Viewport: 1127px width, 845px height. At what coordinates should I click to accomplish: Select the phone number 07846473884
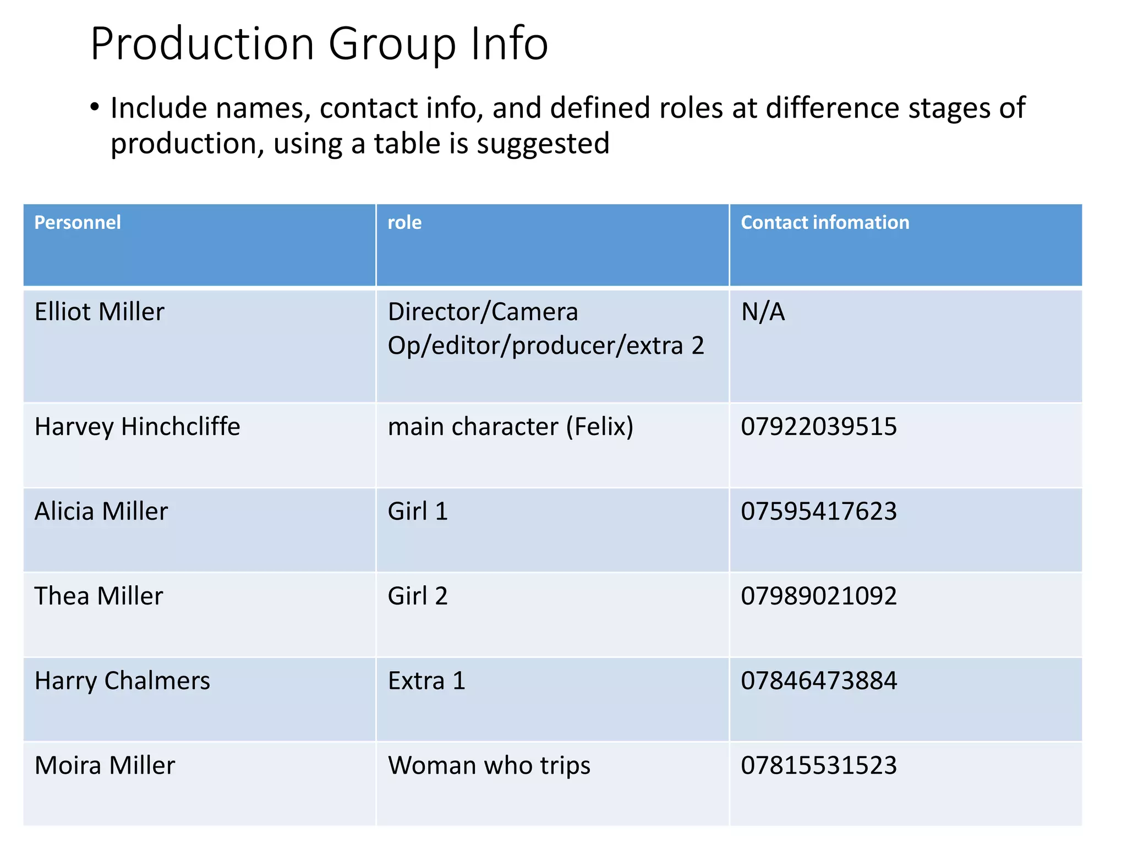click(819, 681)
